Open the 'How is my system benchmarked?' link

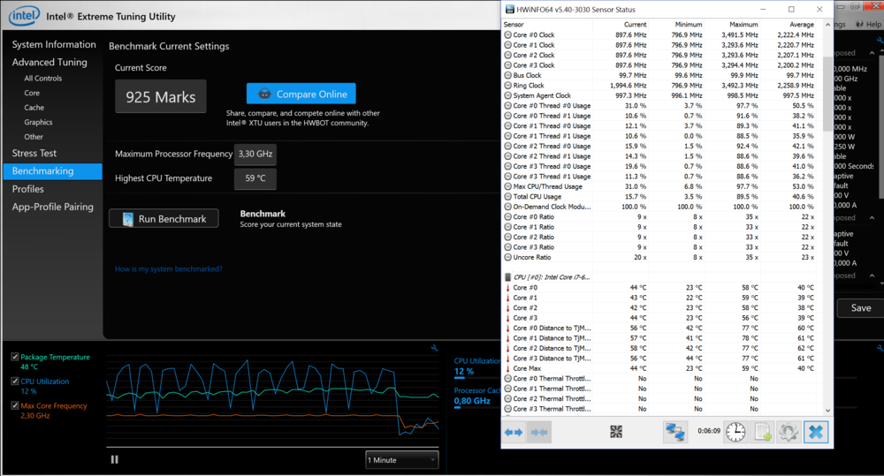[168, 269]
